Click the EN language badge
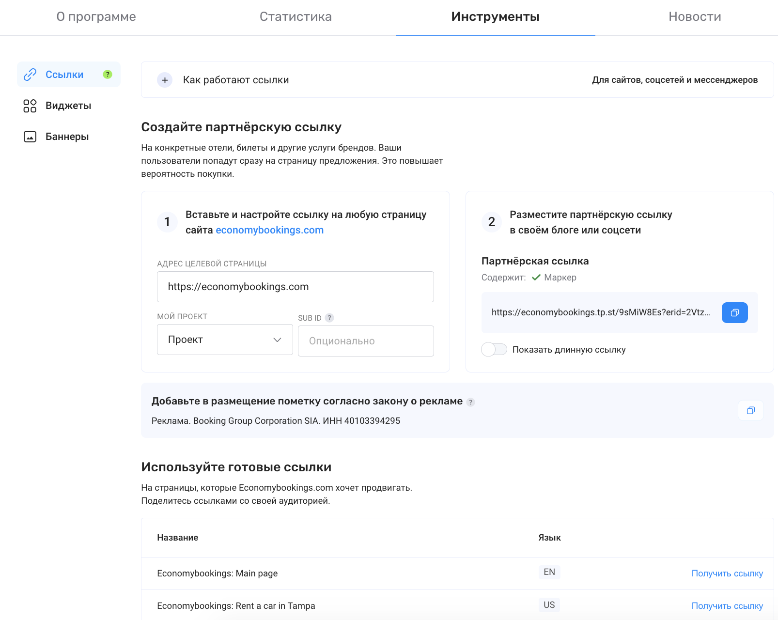Image resolution: width=778 pixels, height=620 pixels. click(549, 572)
